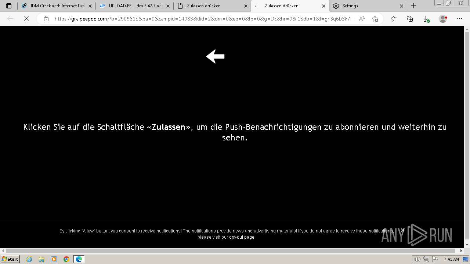Screen dimensions: 470x264
Task: Click the 7:43 AM clock
Action: click(x=451, y=259)
